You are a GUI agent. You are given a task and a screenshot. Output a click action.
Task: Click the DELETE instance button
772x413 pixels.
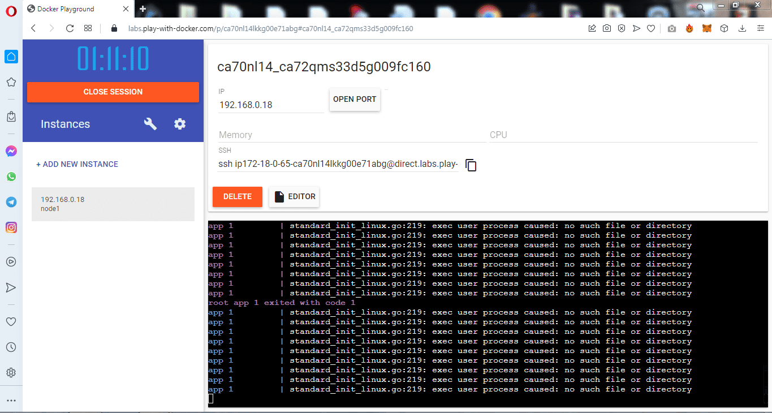click(x=238, y=197)
